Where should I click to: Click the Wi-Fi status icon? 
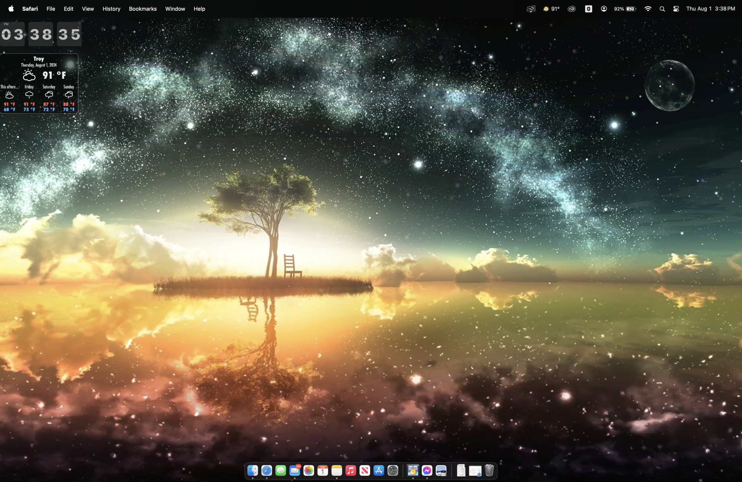point(648,9)
